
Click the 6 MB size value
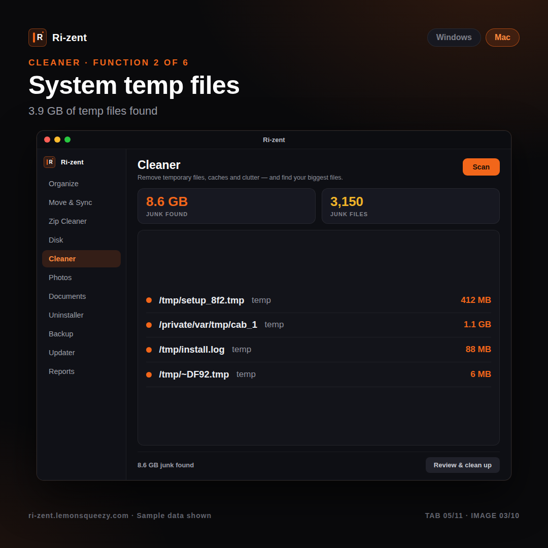pyautogui.click(x=481, y=374)
